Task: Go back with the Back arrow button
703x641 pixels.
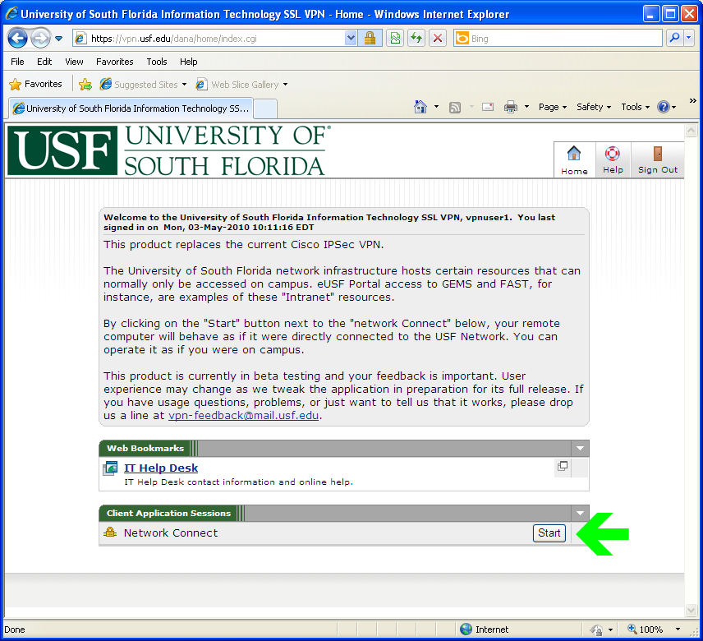Action: point(17,39)
